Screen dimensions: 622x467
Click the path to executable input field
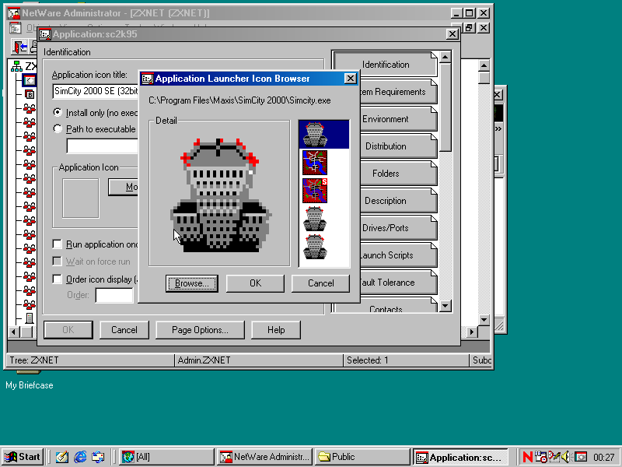tap(103, 146)
